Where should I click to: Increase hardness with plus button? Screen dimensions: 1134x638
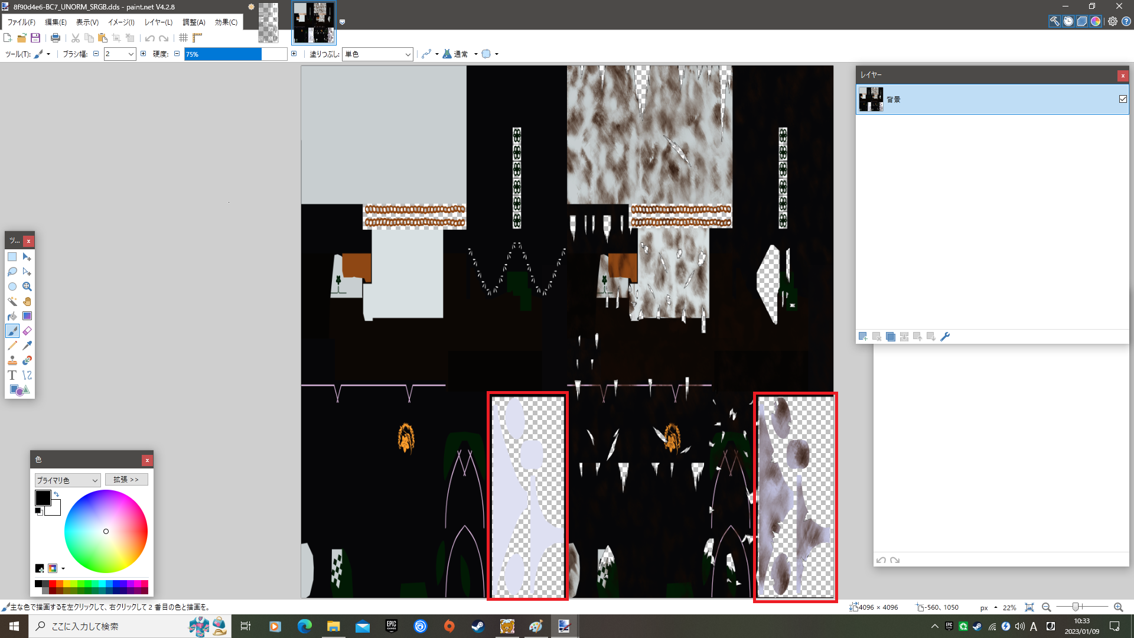click(294, 54)
